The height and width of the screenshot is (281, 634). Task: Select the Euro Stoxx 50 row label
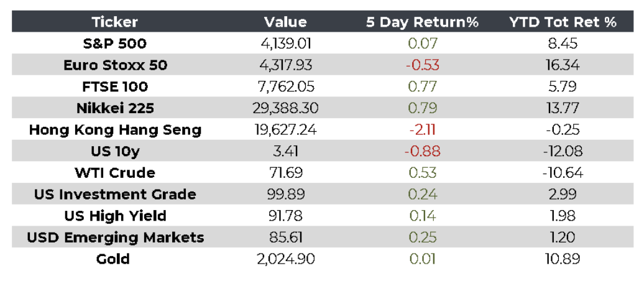pyautogui.click(x=115, y=65)
